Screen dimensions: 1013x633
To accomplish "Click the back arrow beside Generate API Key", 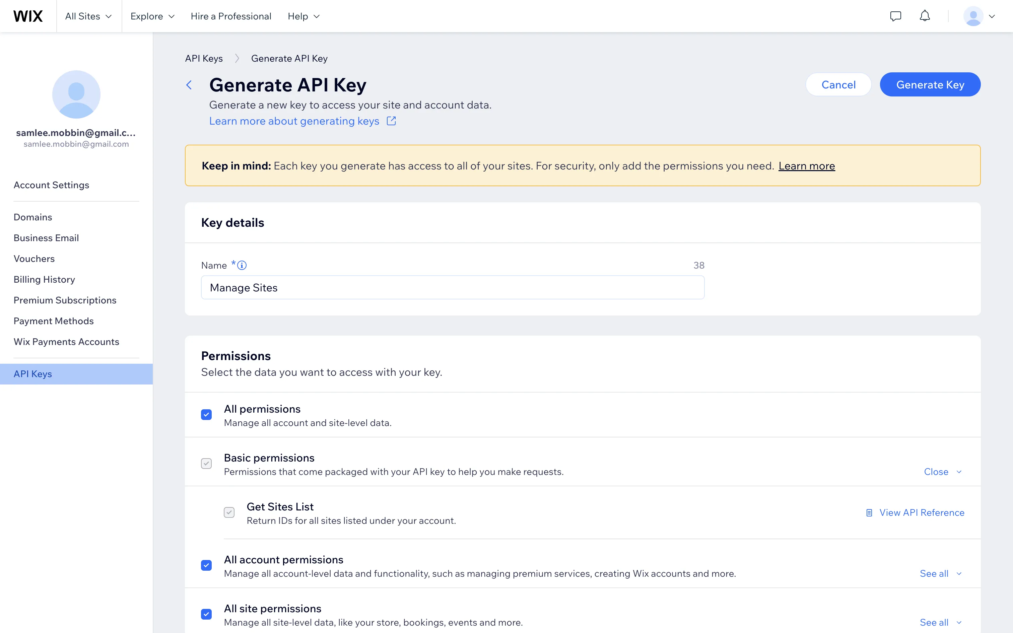I will (x=189, y=85).
